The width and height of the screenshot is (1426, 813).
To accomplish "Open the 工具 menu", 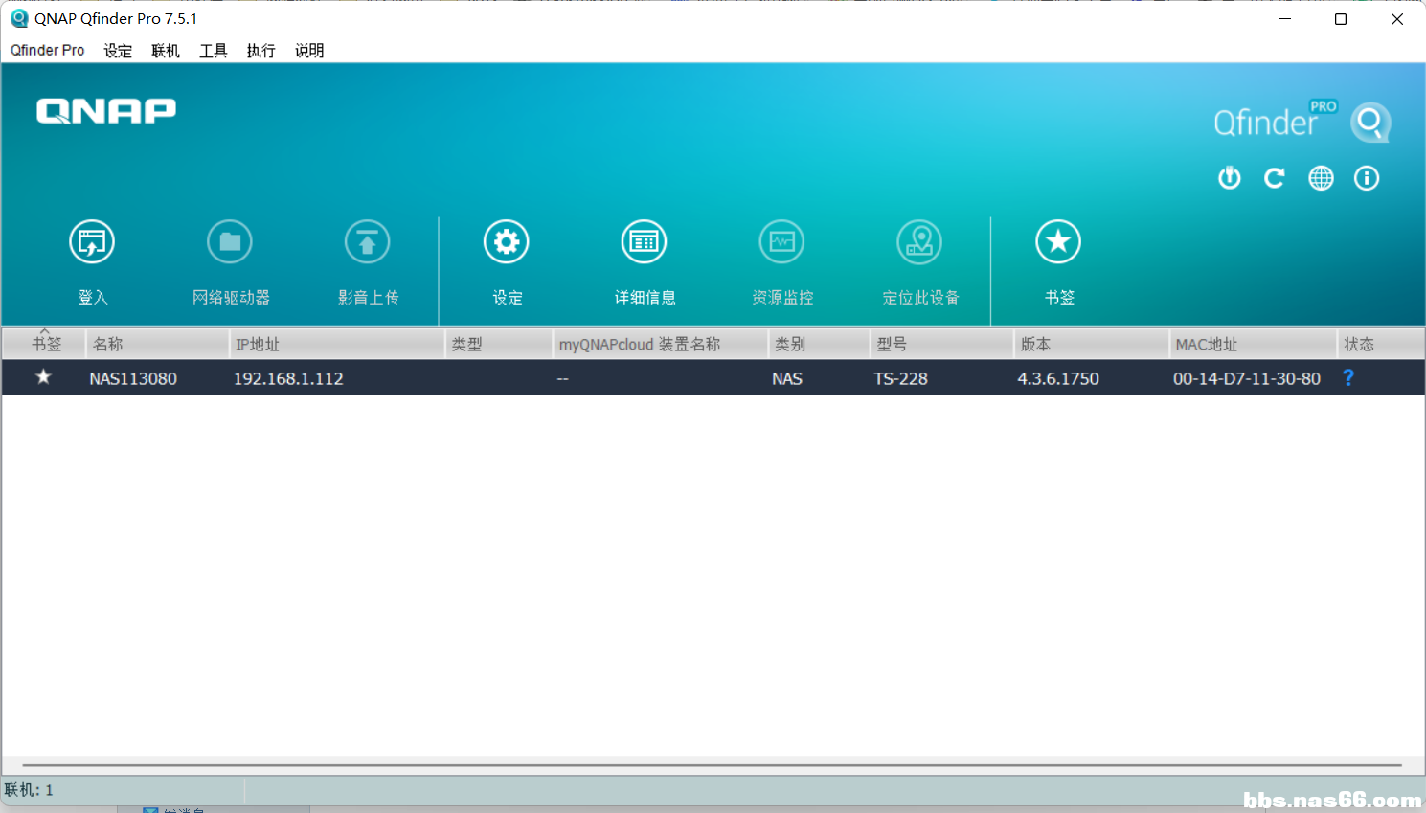I will pos(213,51).
